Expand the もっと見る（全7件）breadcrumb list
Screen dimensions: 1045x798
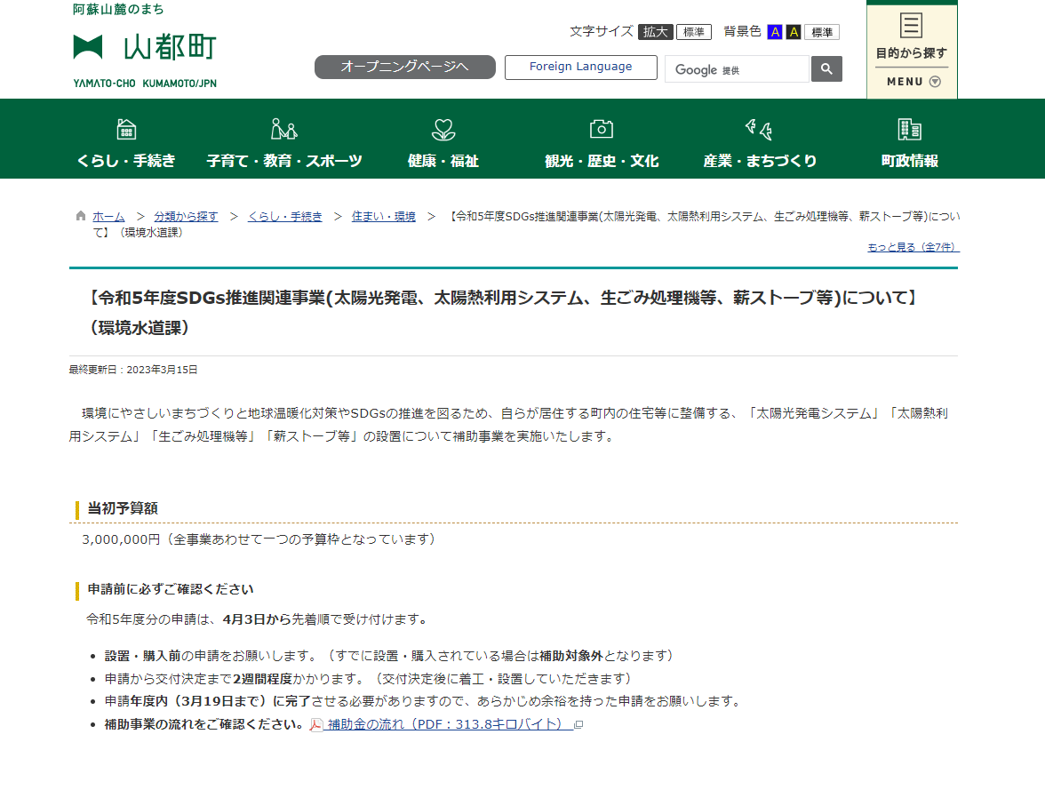coord(912,247)
